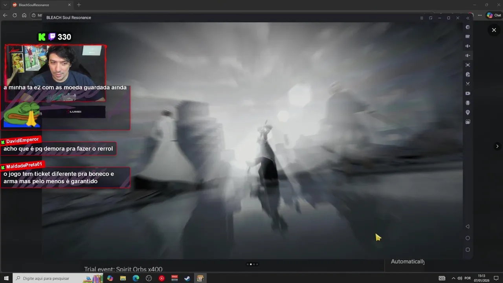Viewport: 503px width, 283px height.
Task: Reload the browser page
Action: (x=15, y=15)
